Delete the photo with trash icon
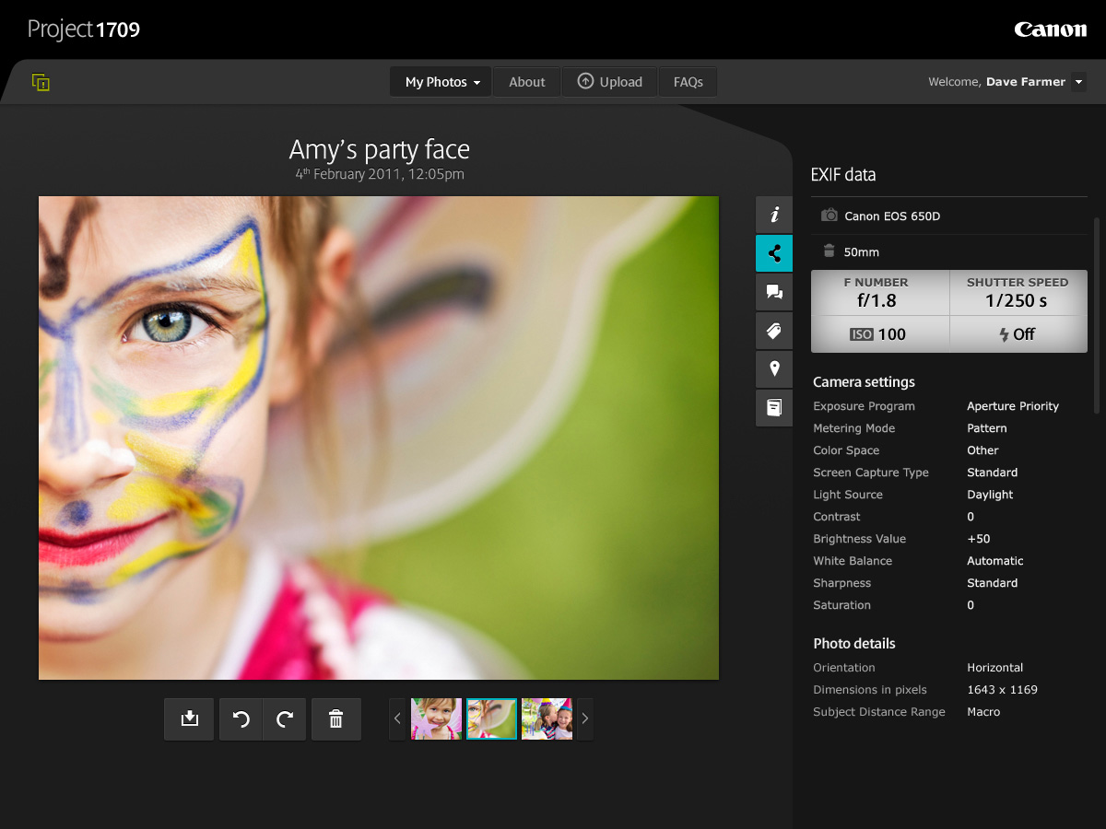The height and width of the screenshot is (829, 1106). click(x=336, y=719)
